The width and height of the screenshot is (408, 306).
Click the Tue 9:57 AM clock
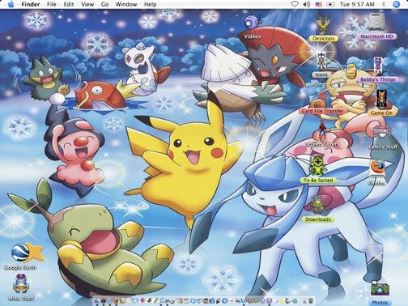point(357,4)
